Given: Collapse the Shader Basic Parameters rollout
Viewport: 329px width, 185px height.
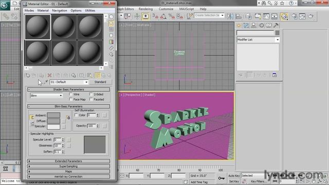Looking at the screenshot, I should [x=68, y=89].
